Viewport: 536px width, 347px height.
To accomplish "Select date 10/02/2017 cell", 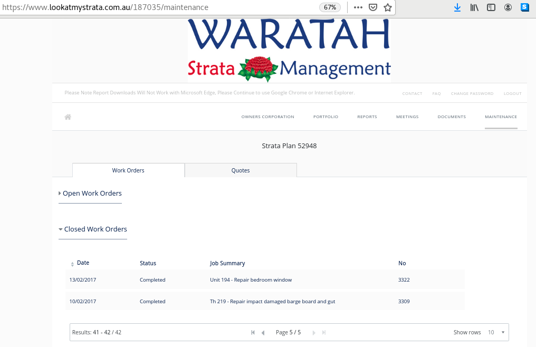I will click(83, 302).
